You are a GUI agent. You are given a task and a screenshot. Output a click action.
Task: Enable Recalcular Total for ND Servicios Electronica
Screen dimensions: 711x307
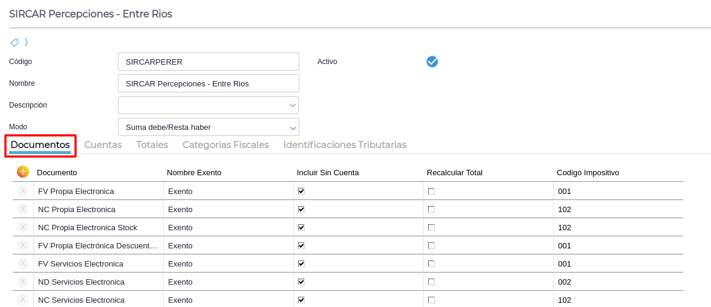(431, 282)
